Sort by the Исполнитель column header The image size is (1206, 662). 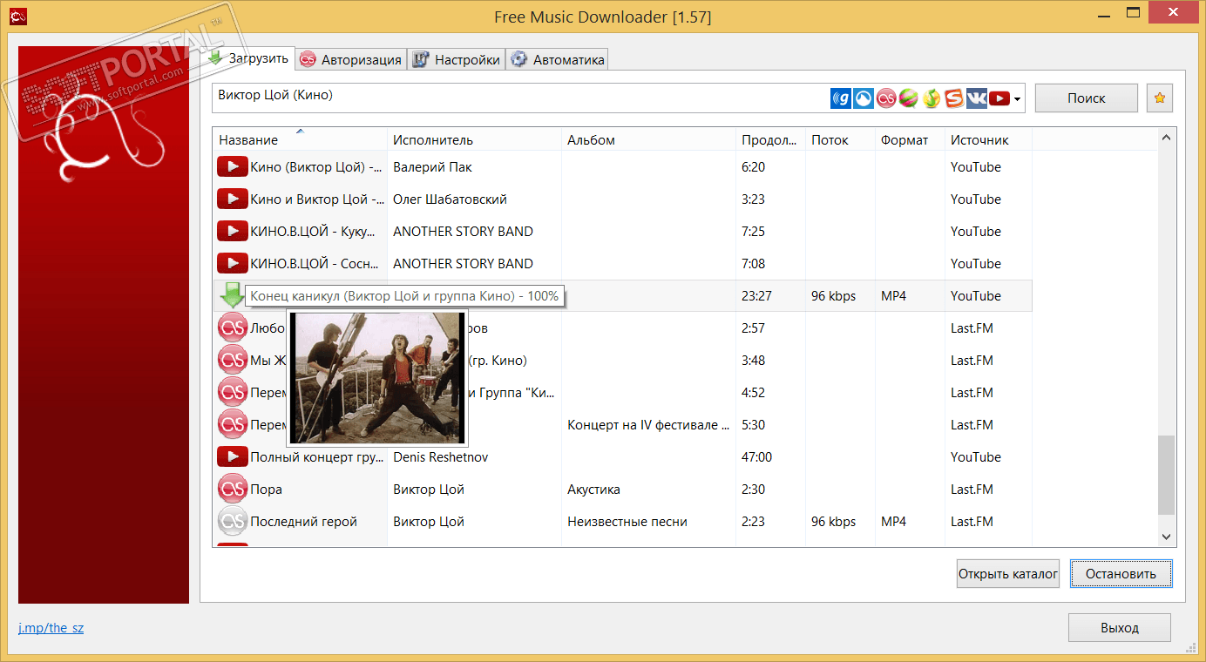tap(474, 140)
